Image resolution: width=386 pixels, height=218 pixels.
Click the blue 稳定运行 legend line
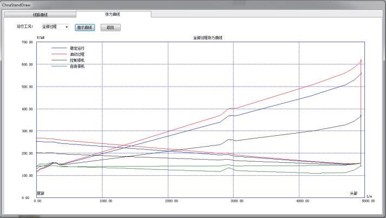coord(59,48)
